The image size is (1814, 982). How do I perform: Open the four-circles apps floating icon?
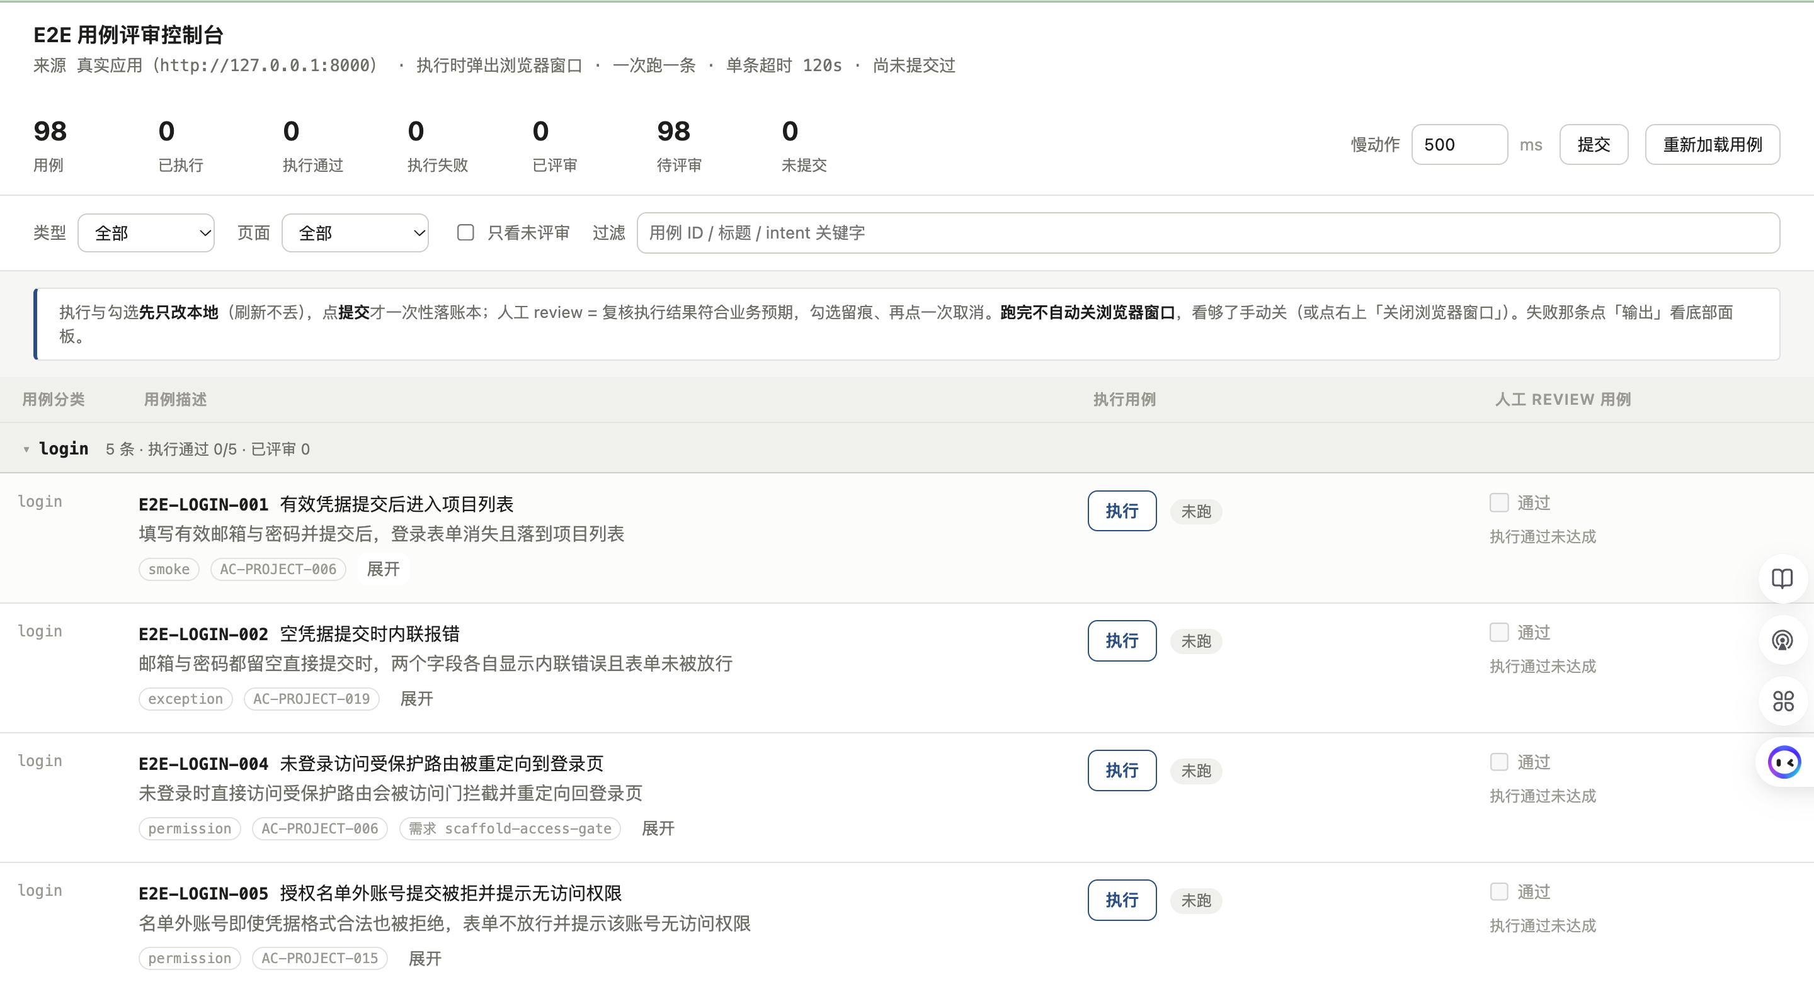click(x=1783, y=701)
